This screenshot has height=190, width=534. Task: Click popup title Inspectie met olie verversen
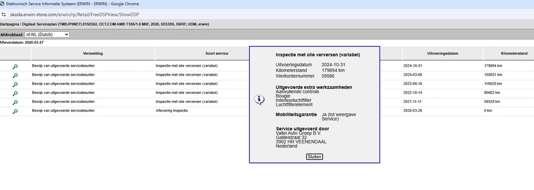(318, 55)
